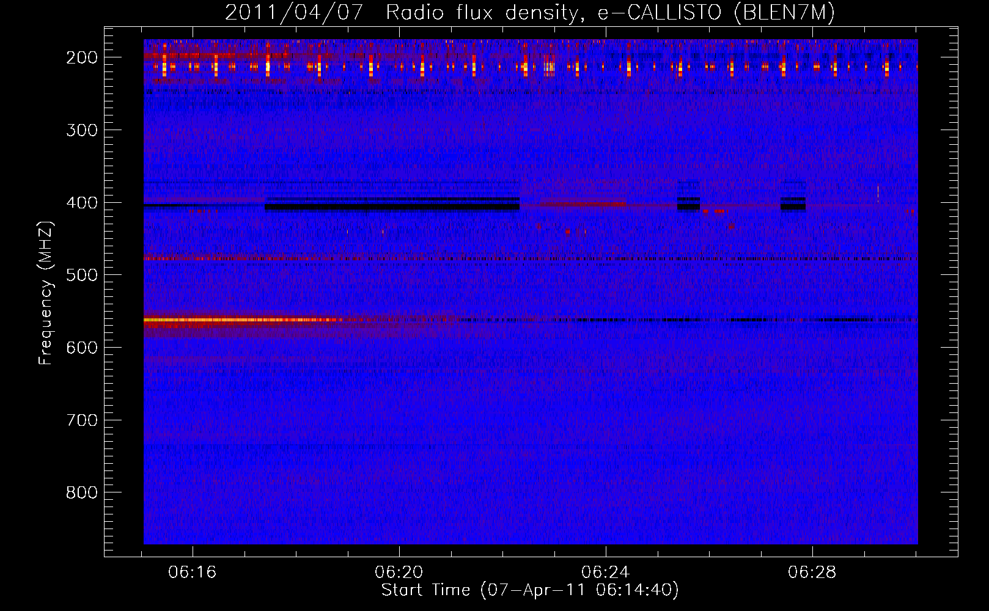The image size is (989, 611).
Task: Click the 06:28 time tick label
Action: coord(812,573)
